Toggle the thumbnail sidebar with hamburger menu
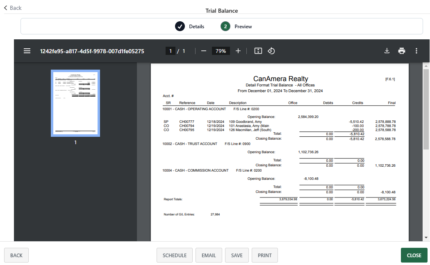The height and width of the screenshot is (265, 430). click(27, 51)
